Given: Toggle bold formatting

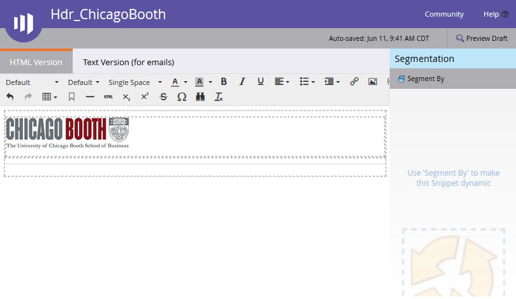Looking at the screenshot, I should (224, 81).
